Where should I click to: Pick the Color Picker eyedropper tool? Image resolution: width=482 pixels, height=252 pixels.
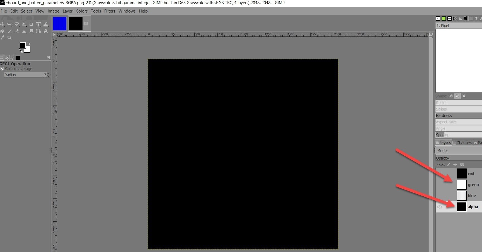3,38
